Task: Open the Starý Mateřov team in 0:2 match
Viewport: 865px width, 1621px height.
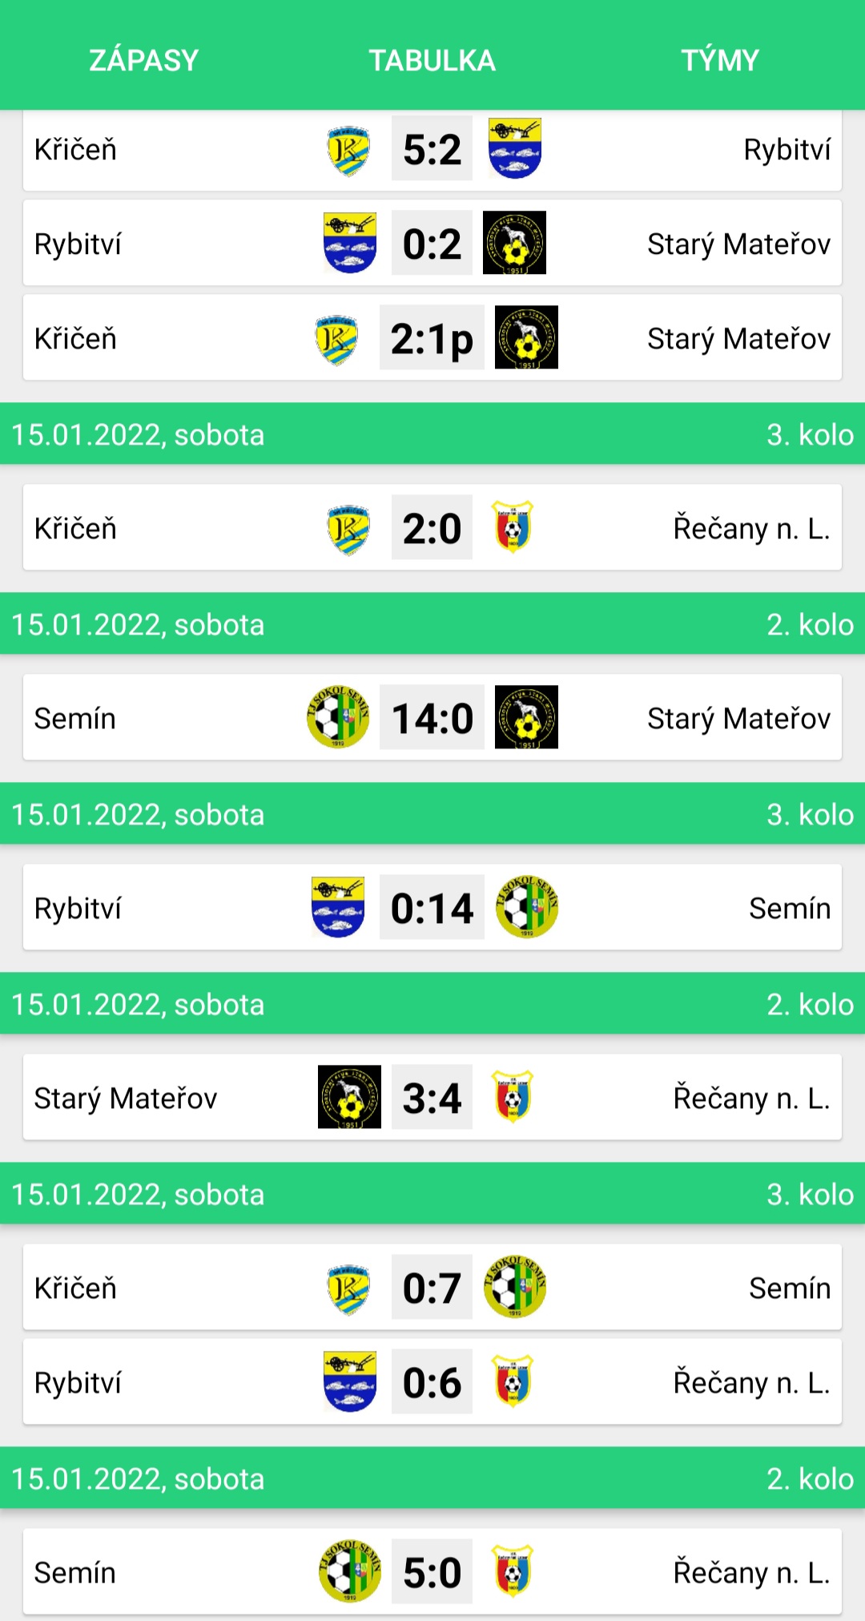Action: [738, 244]
